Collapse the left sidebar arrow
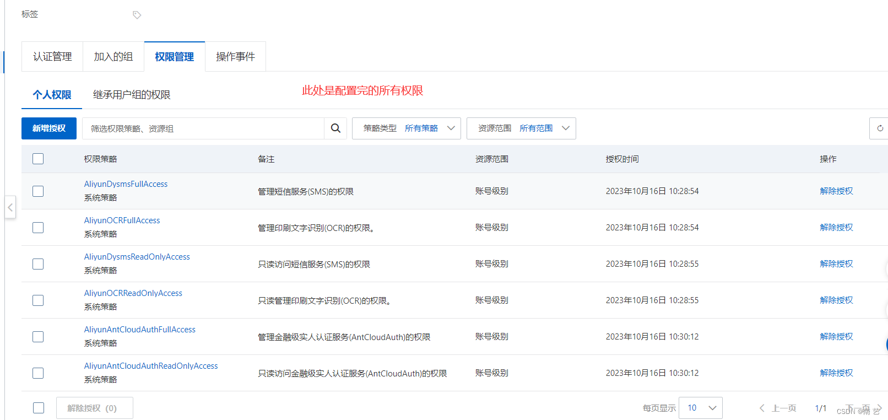 coord(10,208)
